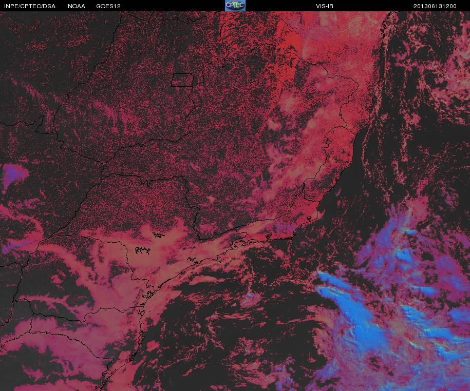Screen dimensions: 470x391
Task: Click the NOAA label in the header
Action: [x=77, y=6]
